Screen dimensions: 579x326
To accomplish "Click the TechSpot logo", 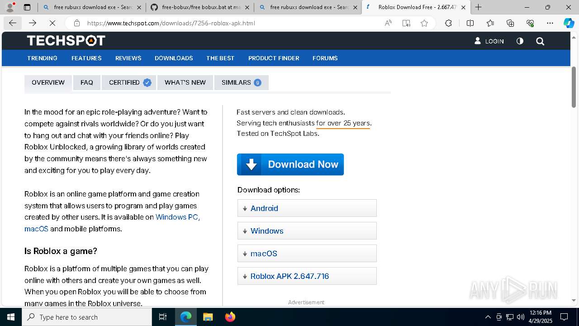I will 66,41.
